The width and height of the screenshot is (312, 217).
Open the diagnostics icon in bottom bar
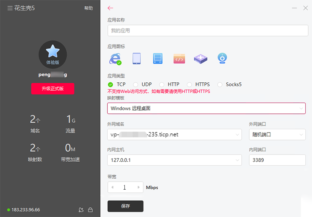tap(81, 210)
